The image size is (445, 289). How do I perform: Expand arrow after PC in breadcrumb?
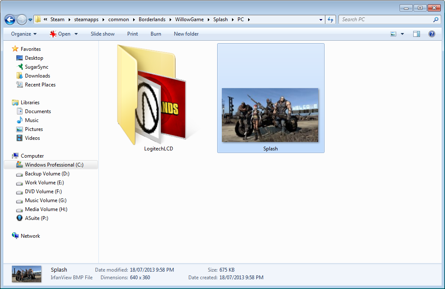point(249,19)
